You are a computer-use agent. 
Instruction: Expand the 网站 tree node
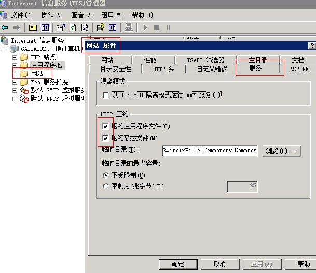pos(15,74)
